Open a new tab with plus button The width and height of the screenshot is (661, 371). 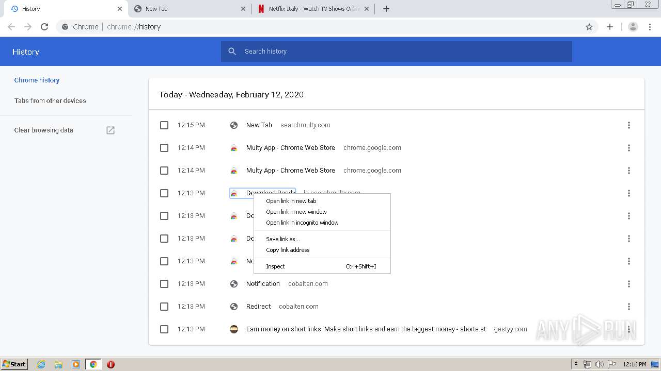(386, 9)
